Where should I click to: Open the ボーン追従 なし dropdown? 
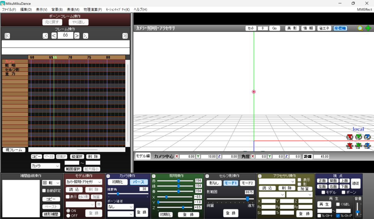[x=121, y=207]
